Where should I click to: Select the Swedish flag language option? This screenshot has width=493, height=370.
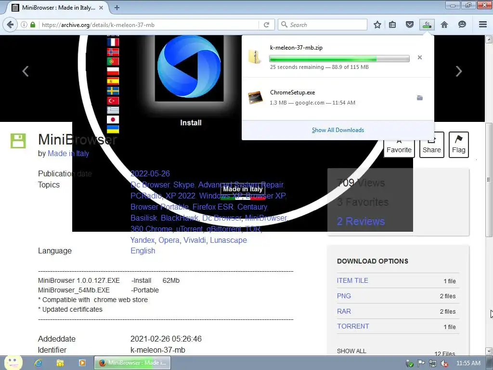pyautogui.click(x=113, y=91)
